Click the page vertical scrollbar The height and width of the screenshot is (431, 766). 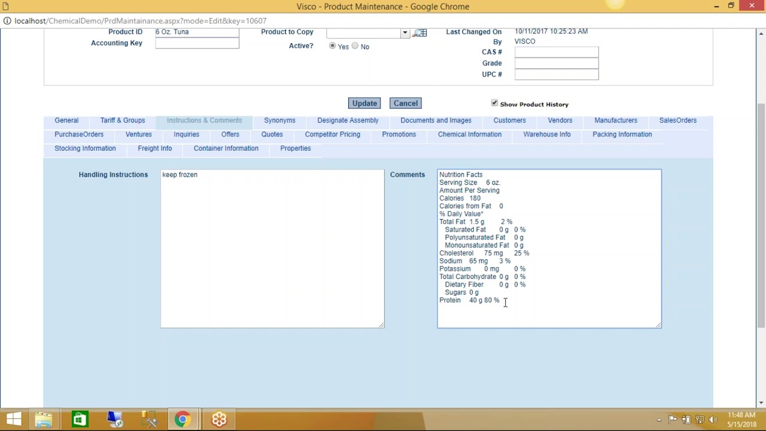pos(761,215)
